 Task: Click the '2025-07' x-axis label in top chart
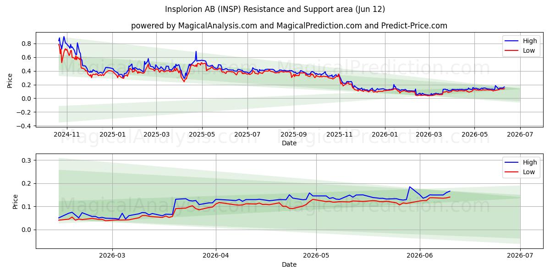[247, 135]
